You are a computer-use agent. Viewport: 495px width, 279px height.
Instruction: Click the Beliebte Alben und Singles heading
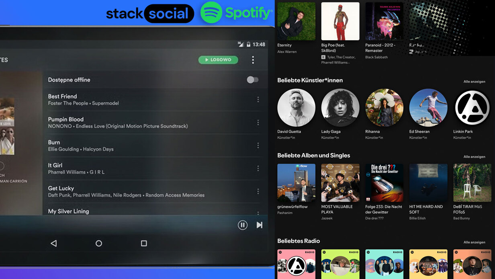point(314,156)
